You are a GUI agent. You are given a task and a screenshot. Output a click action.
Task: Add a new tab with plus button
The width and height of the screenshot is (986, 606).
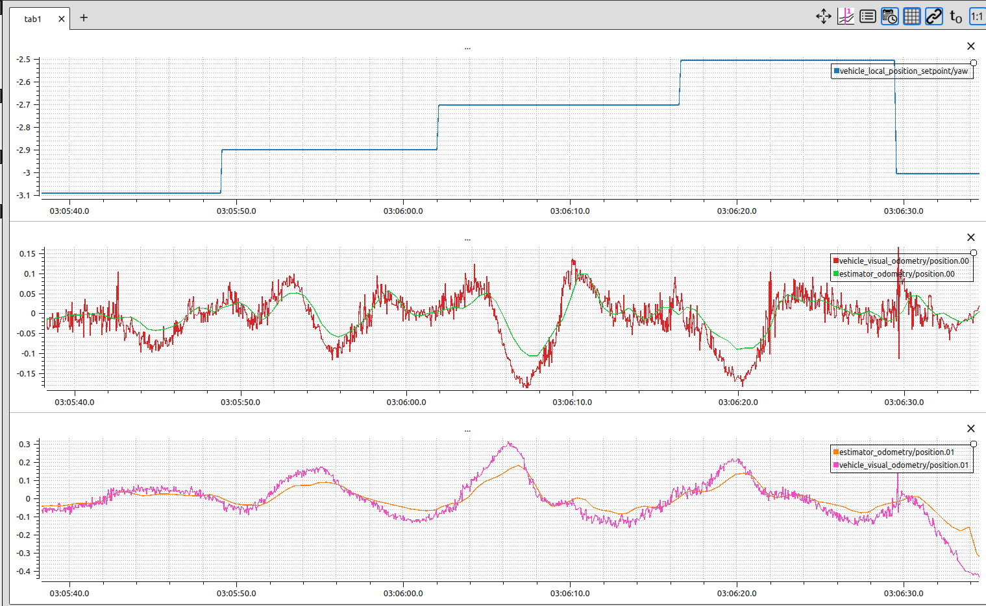pos(84,18)
